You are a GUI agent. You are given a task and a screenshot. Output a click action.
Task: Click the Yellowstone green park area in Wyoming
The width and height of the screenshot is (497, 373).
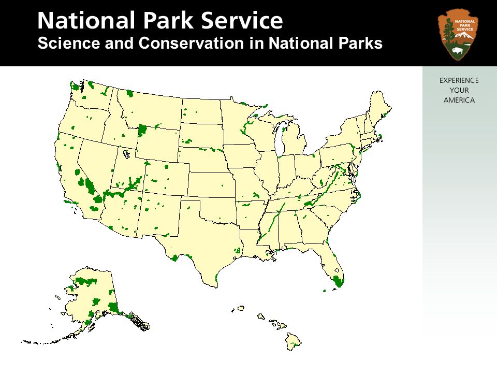tap(142, 131)
